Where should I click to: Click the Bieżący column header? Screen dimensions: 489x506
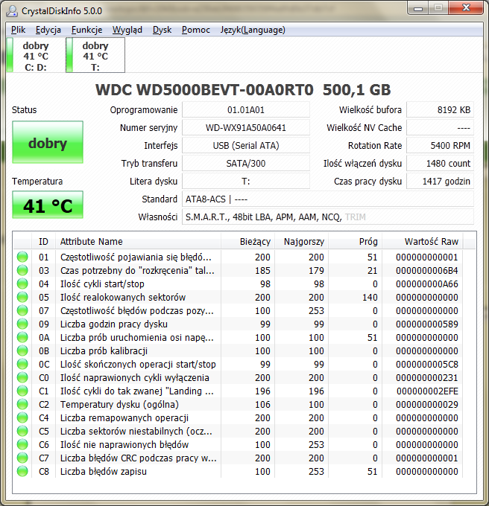[248, 241]
